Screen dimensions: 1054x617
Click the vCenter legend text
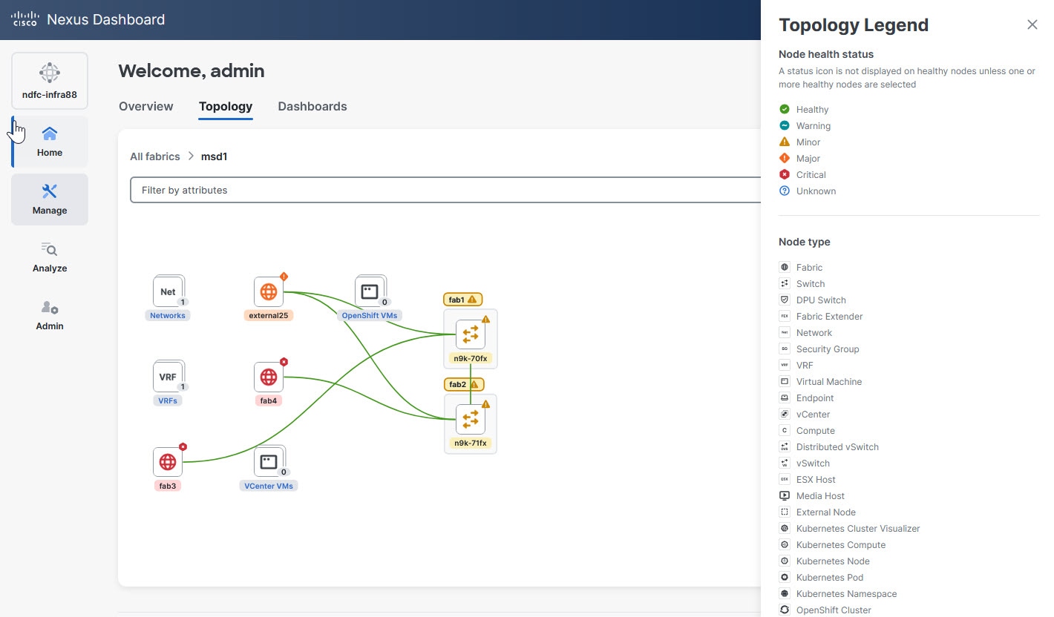click(814, 414)
